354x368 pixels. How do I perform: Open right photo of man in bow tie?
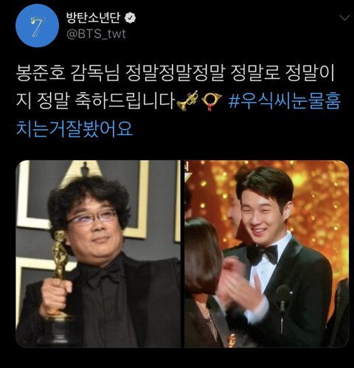(x=266, y=254)
